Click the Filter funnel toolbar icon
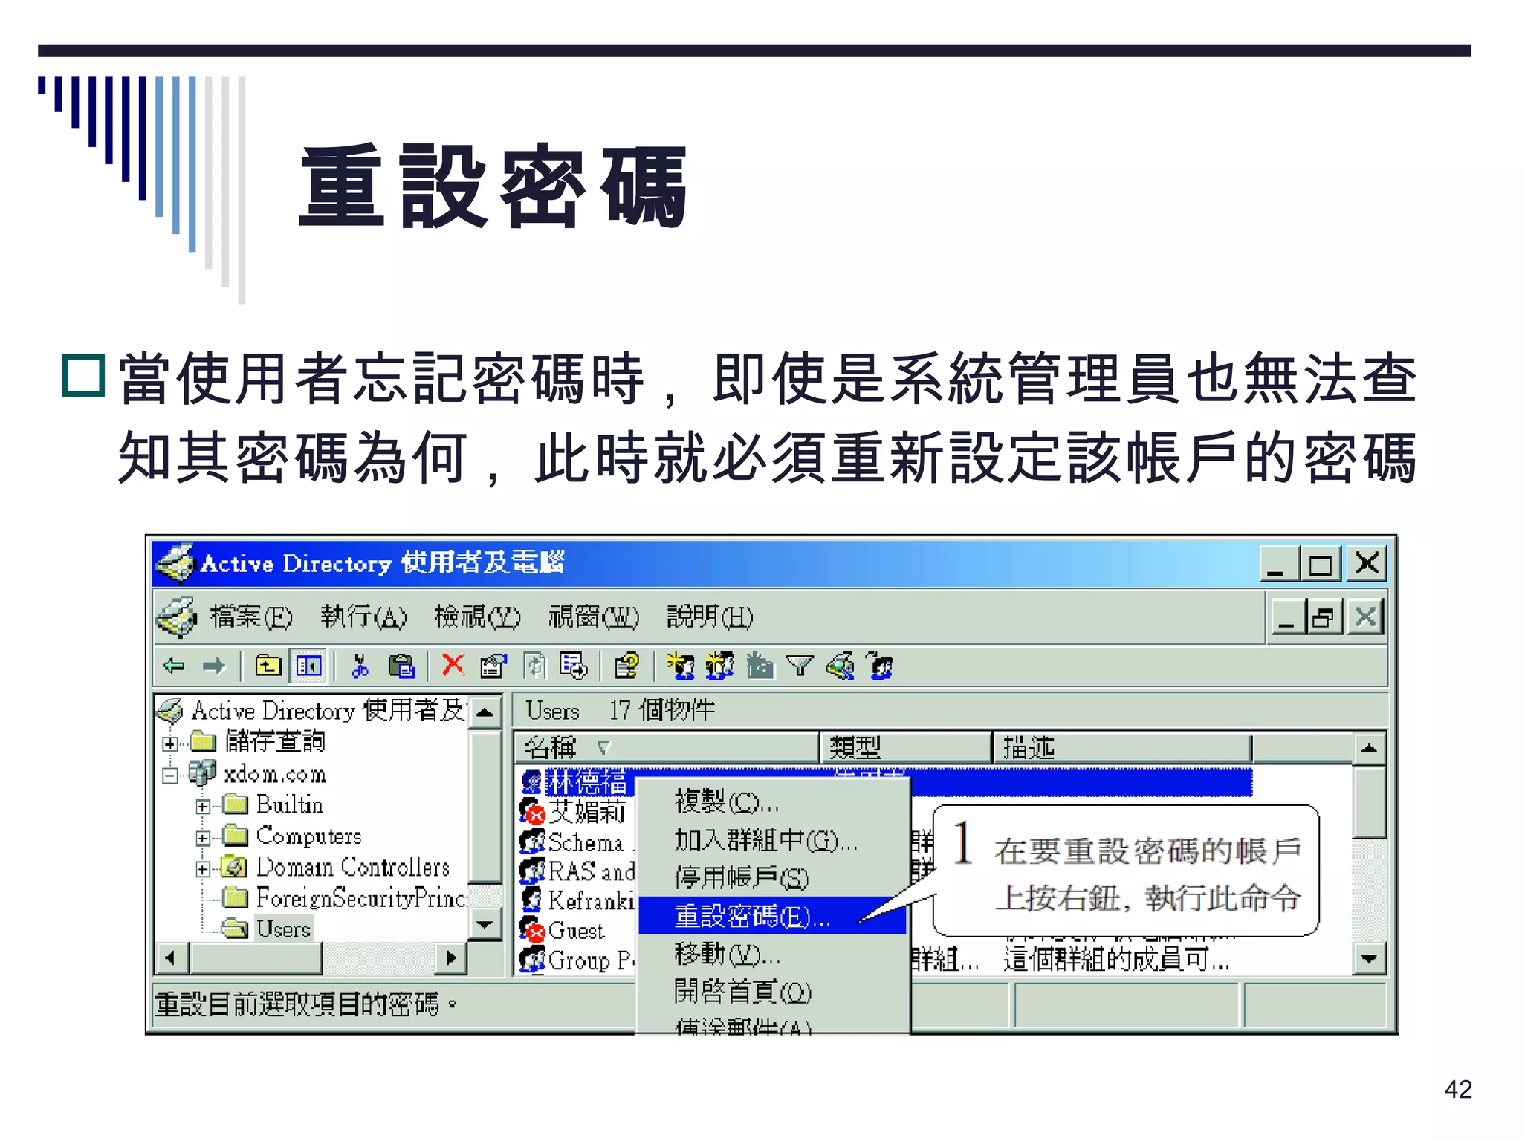The height and width of the screenshot is (1141, 1522). click(800, 666)
